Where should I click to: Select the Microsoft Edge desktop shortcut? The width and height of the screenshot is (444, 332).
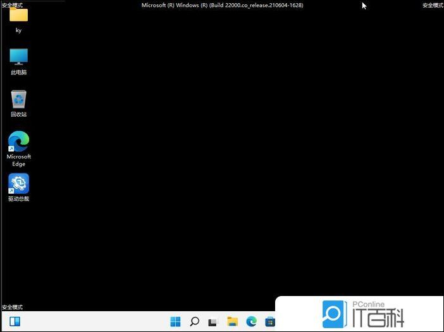click(19, 141)
